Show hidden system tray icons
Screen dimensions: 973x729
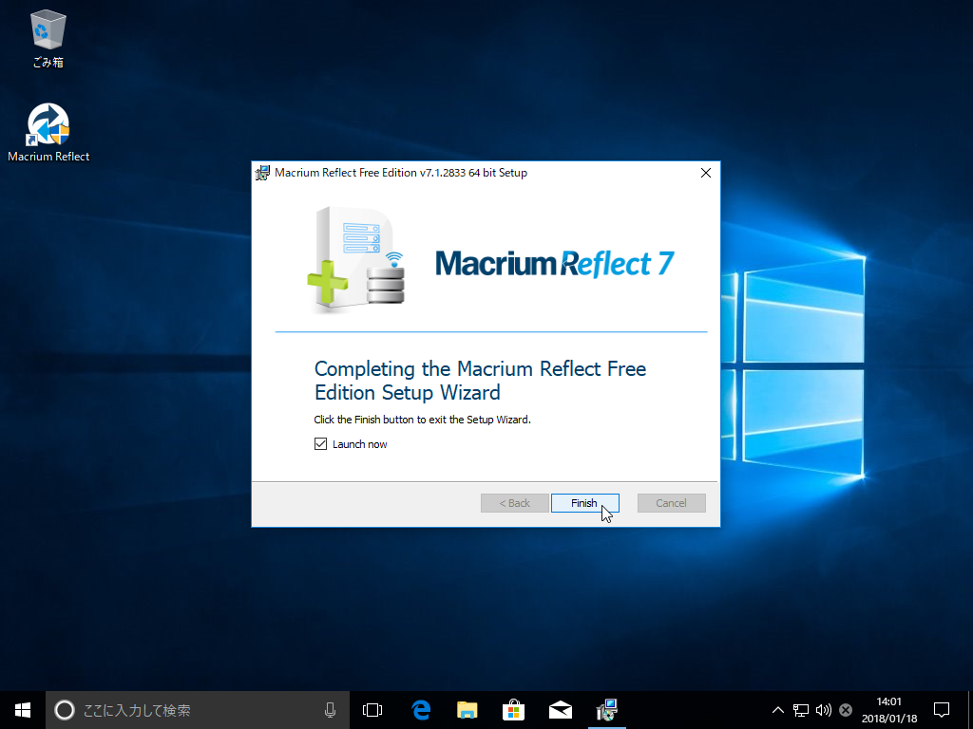pyautogui.click(x=777, y=710)
